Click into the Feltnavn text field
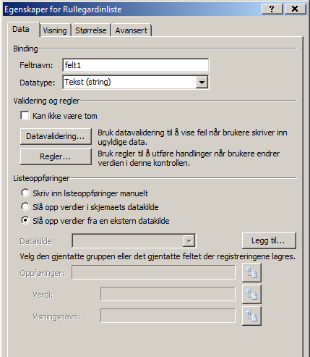The width and height of the screenshot is (310, 357). pos(136,65)
